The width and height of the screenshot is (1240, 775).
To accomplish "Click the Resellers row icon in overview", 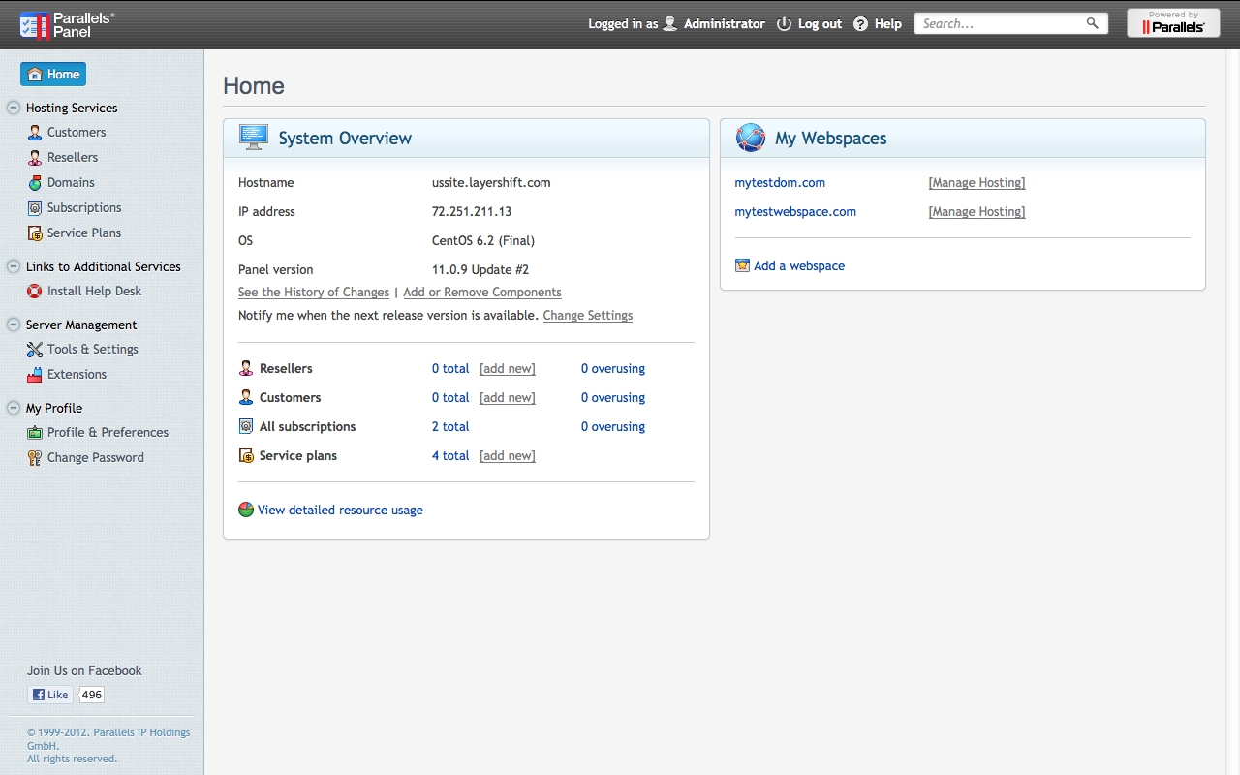I will click(x=246, y=368).
